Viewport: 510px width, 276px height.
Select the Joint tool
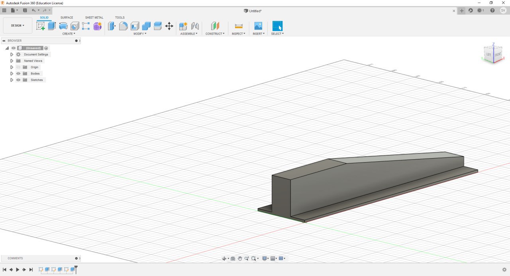click(x=195, y=26)
